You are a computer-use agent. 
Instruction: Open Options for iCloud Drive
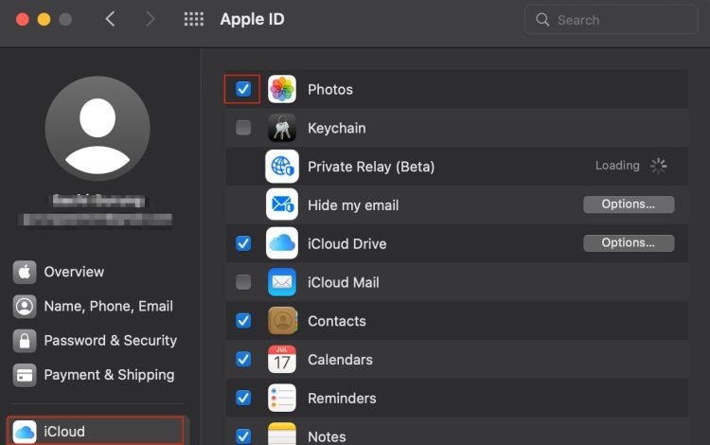point(628,243)
